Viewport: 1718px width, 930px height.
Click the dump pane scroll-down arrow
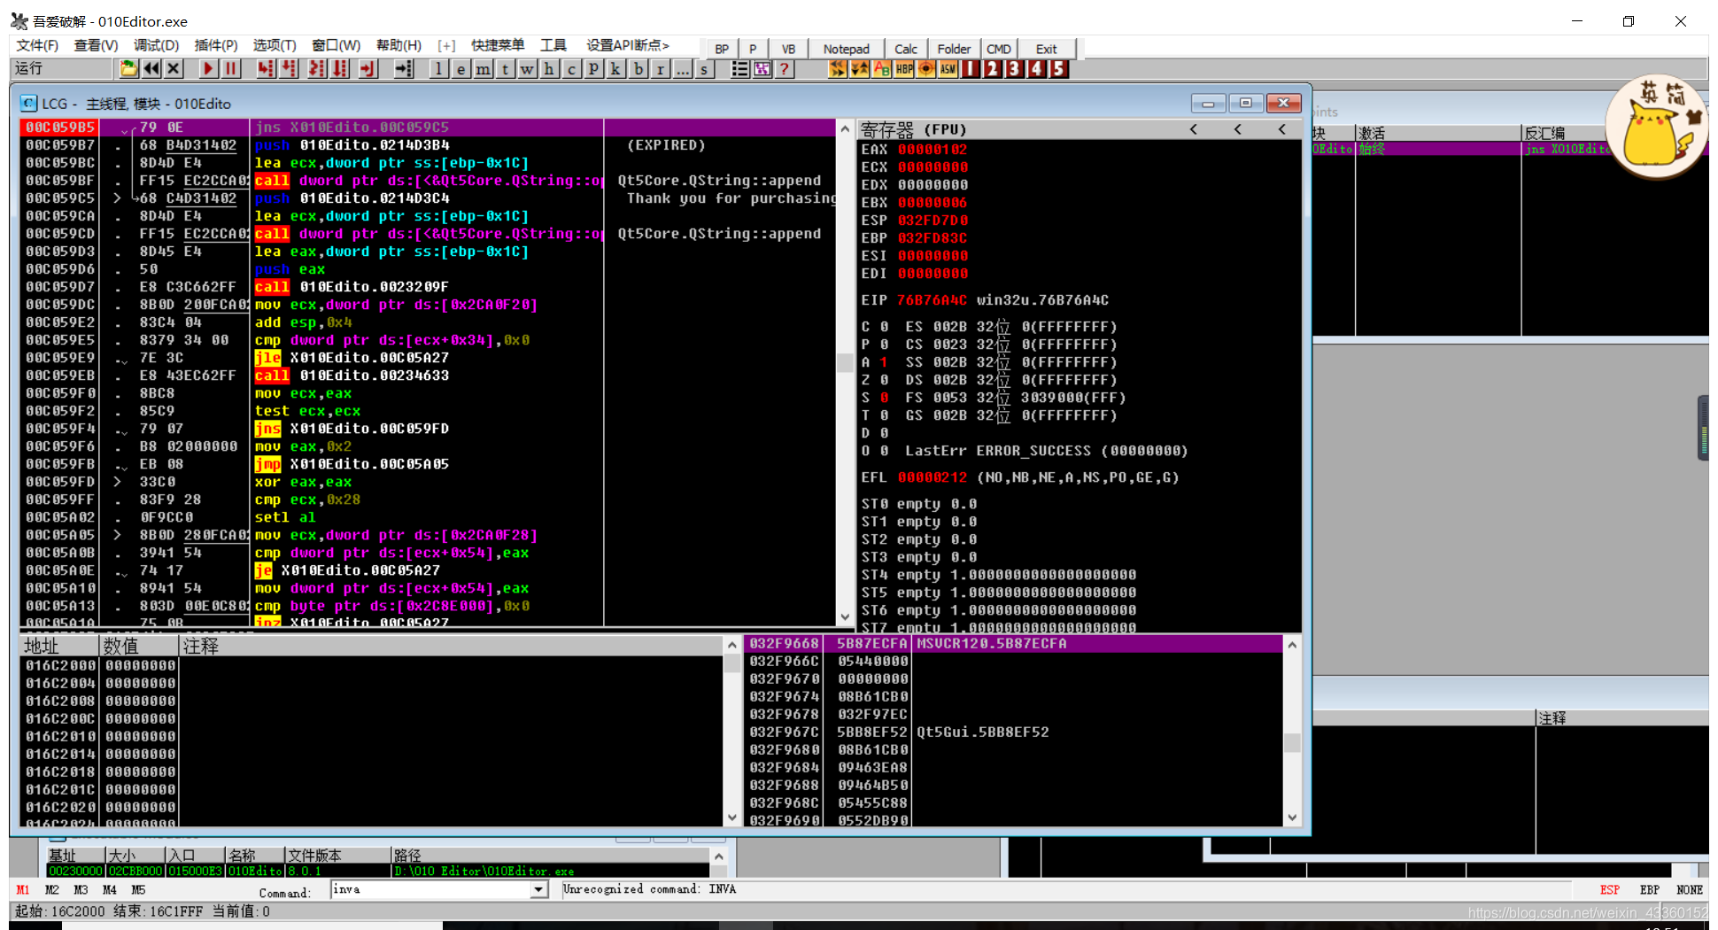tap(731, 818)
